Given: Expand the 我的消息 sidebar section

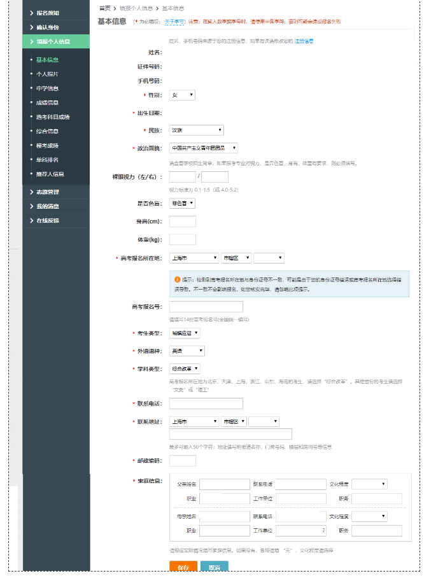Looking at the screenshot, I should (x=48, y=206).
